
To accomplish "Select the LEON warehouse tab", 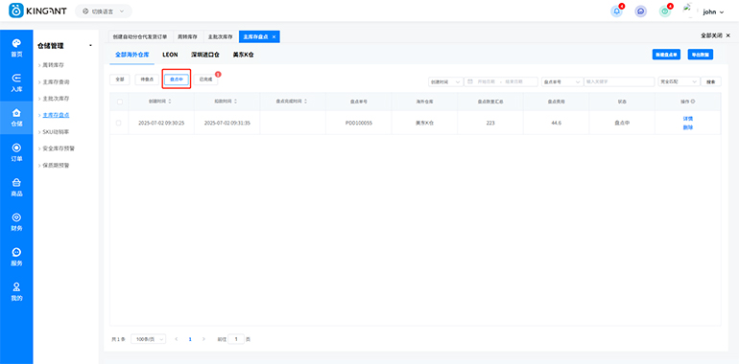I will pyautogui.click(x=170, y=55).
